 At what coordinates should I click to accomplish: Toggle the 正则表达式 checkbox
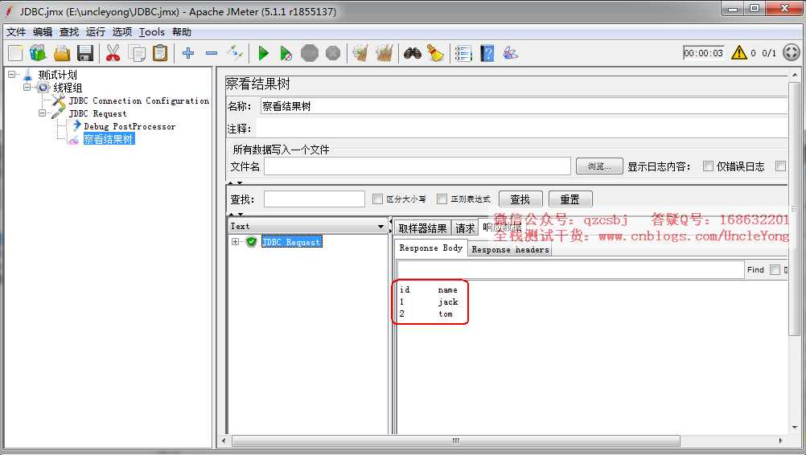point(442,199)
